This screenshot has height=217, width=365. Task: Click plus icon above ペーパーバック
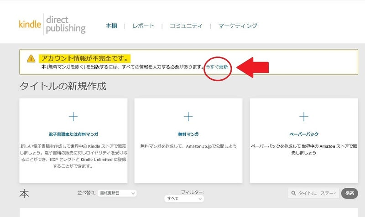pos(304,117)
